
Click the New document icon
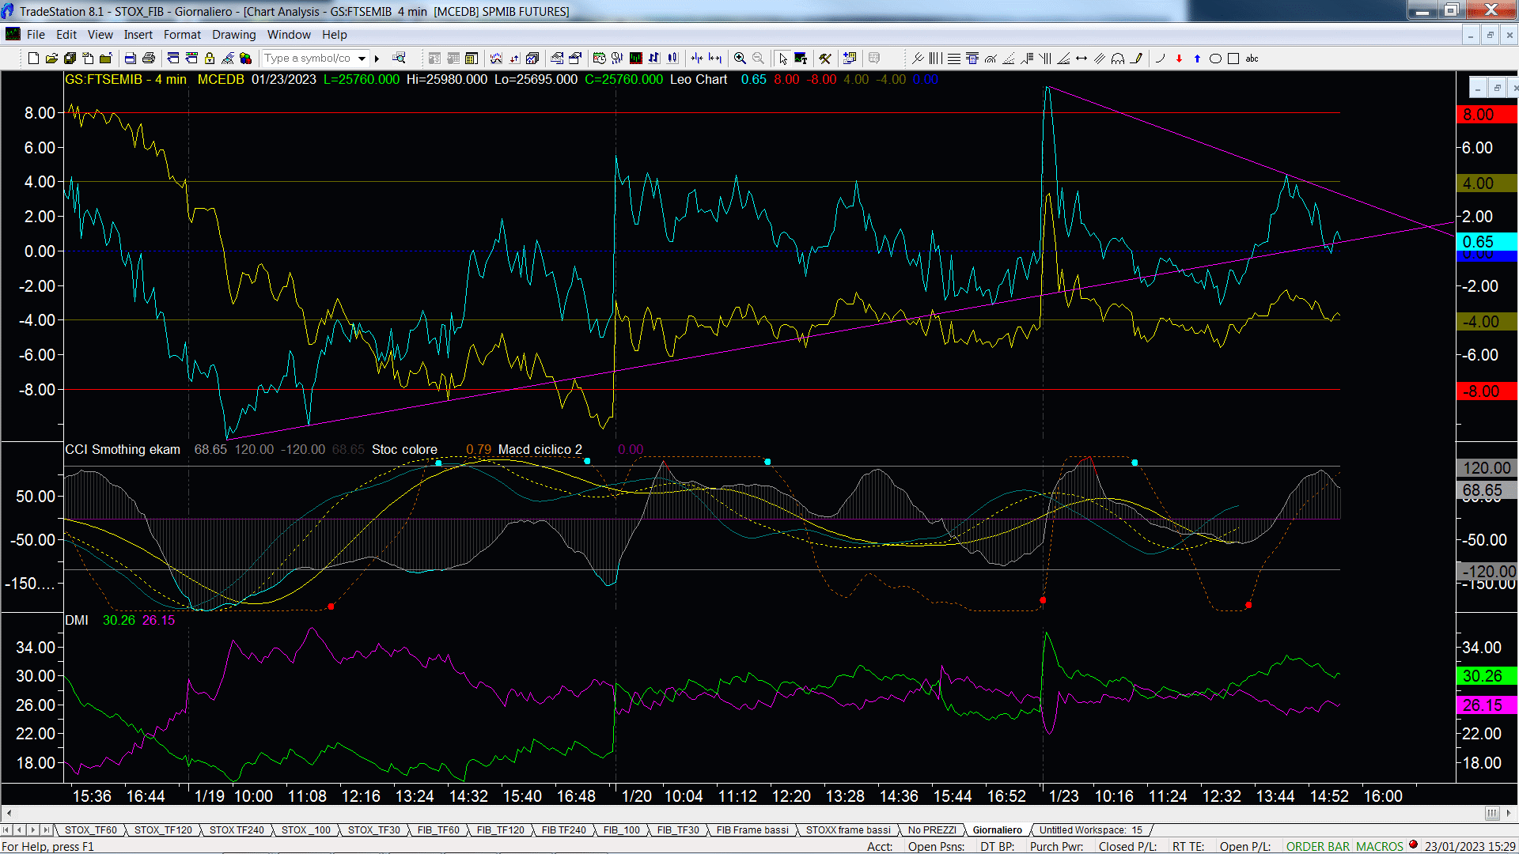pos(33,59)
